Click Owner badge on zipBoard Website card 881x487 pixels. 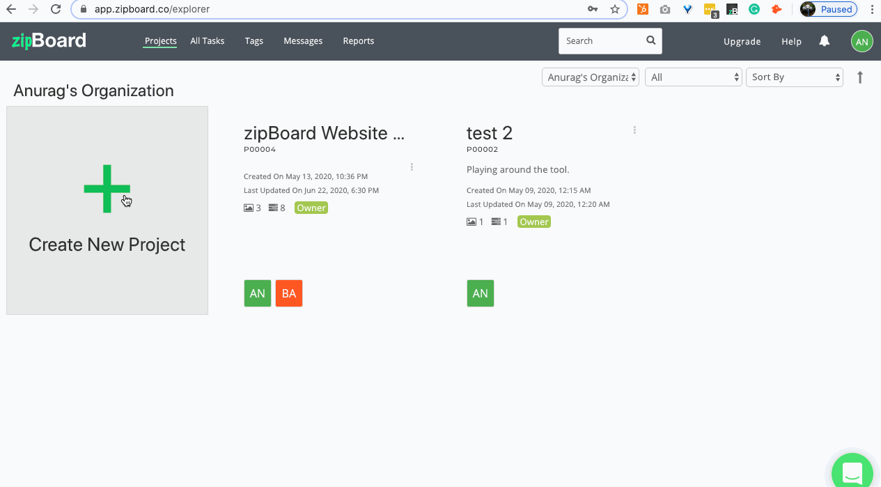pos(311,208)
